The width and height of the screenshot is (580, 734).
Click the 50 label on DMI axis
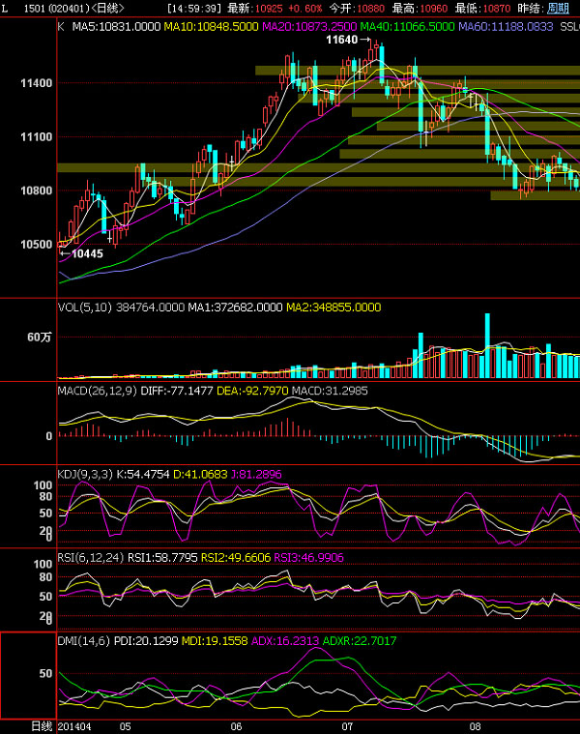(45, 674)
